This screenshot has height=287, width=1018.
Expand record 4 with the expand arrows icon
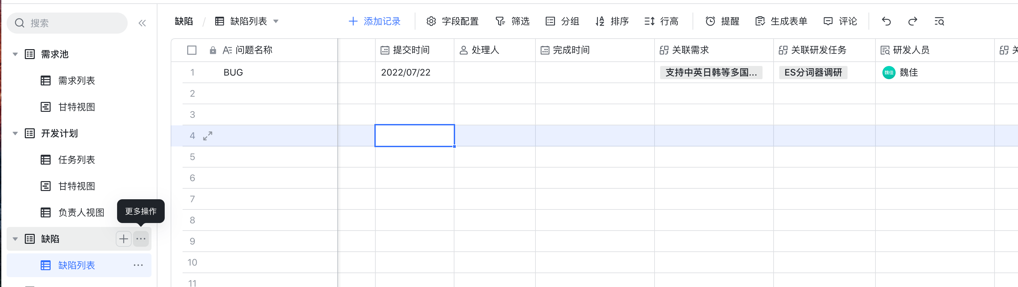pos(208,136)
